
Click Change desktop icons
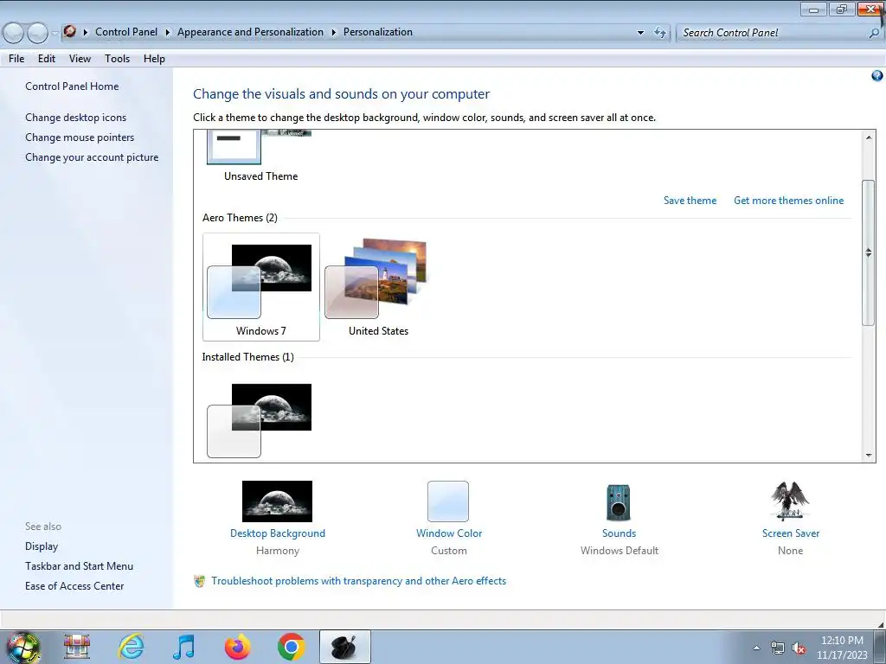coord(76,118)
